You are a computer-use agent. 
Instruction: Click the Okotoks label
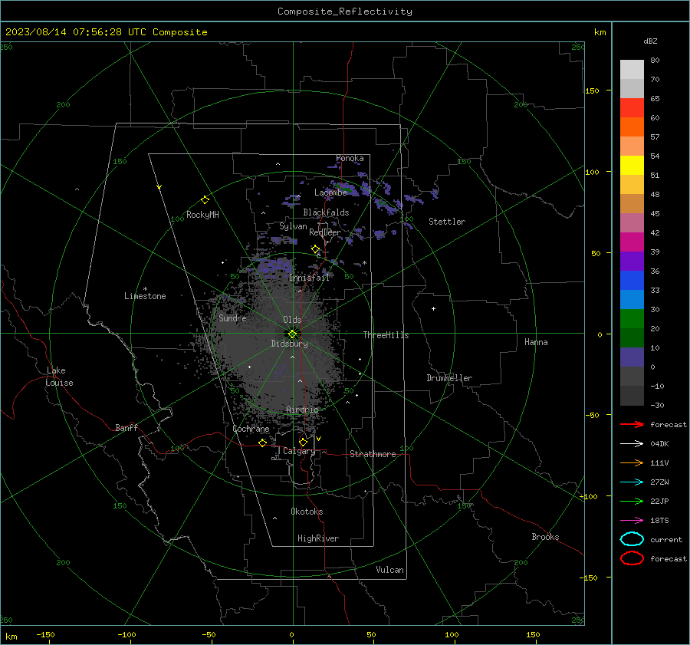tap(307, 512)
